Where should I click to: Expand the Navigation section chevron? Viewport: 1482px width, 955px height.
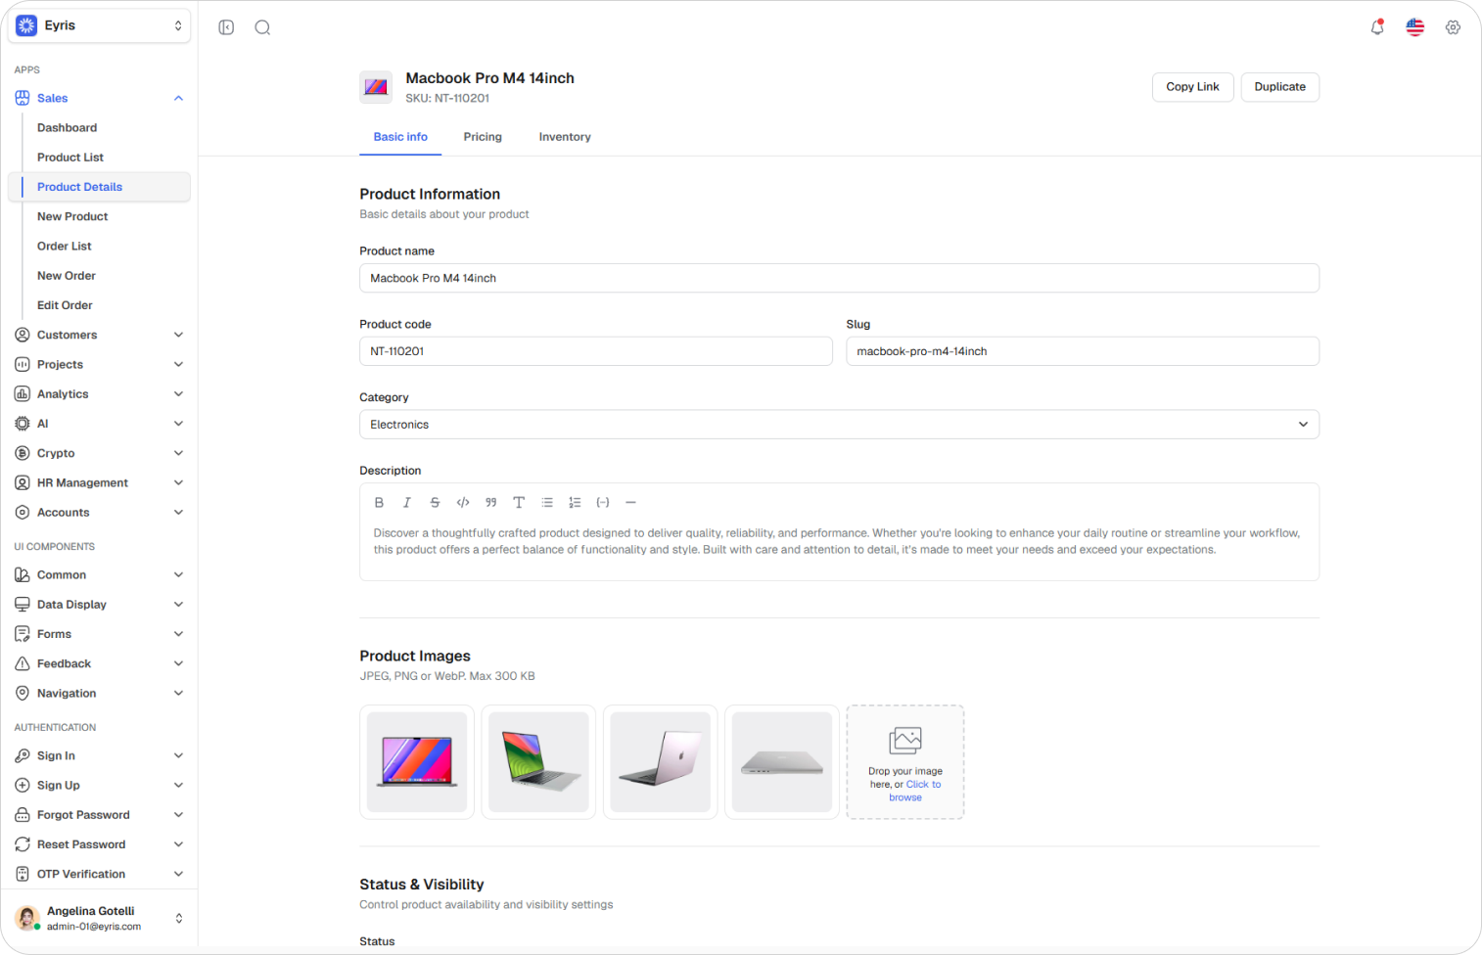point(178,693)
